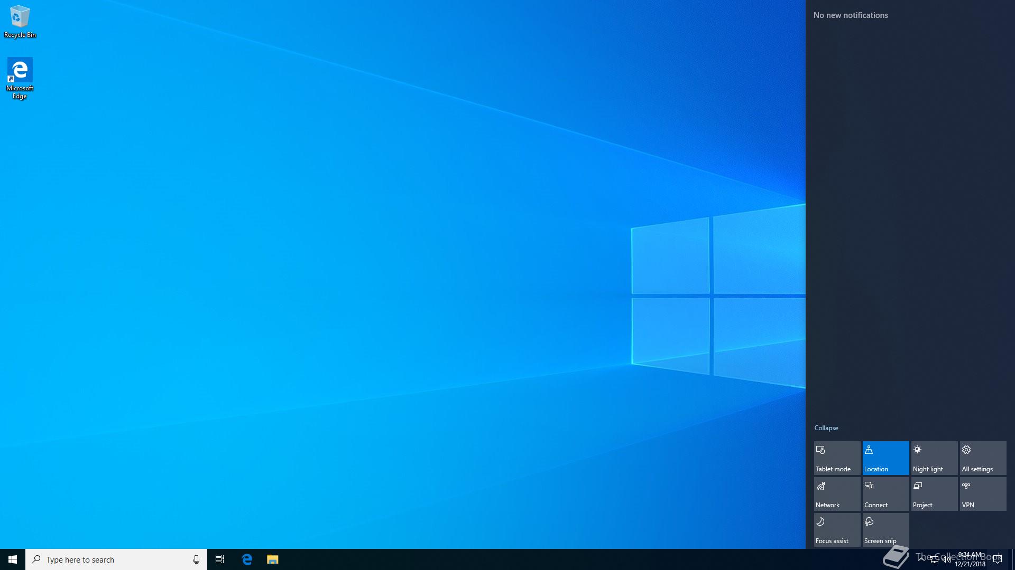Show hidden system tray icons
This screenshot has height=570, width=1015.
click(x=921, y=558)
